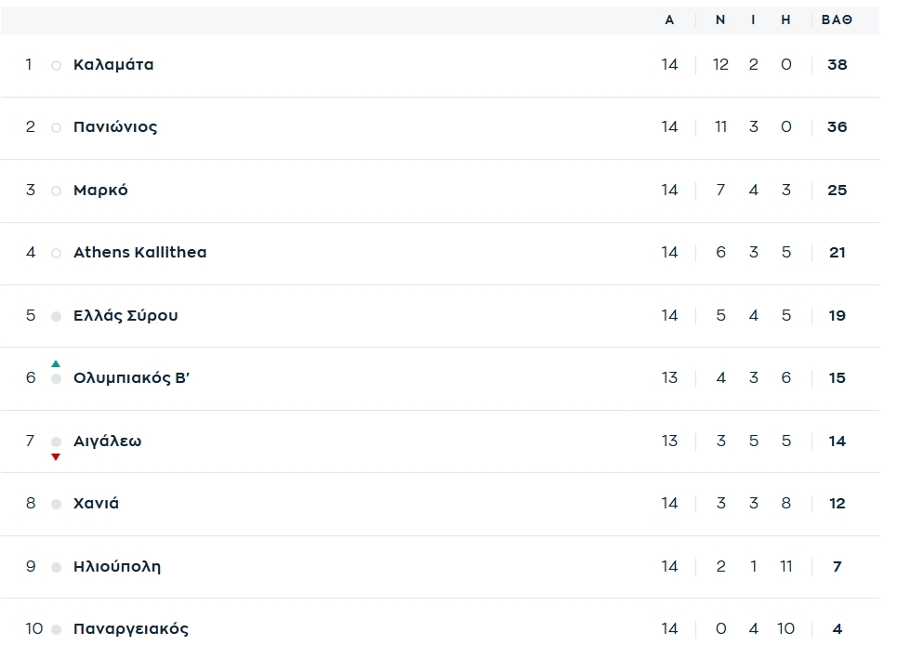897x659 pixels.
Task: Click the Η column header
Action: point(785,20)
